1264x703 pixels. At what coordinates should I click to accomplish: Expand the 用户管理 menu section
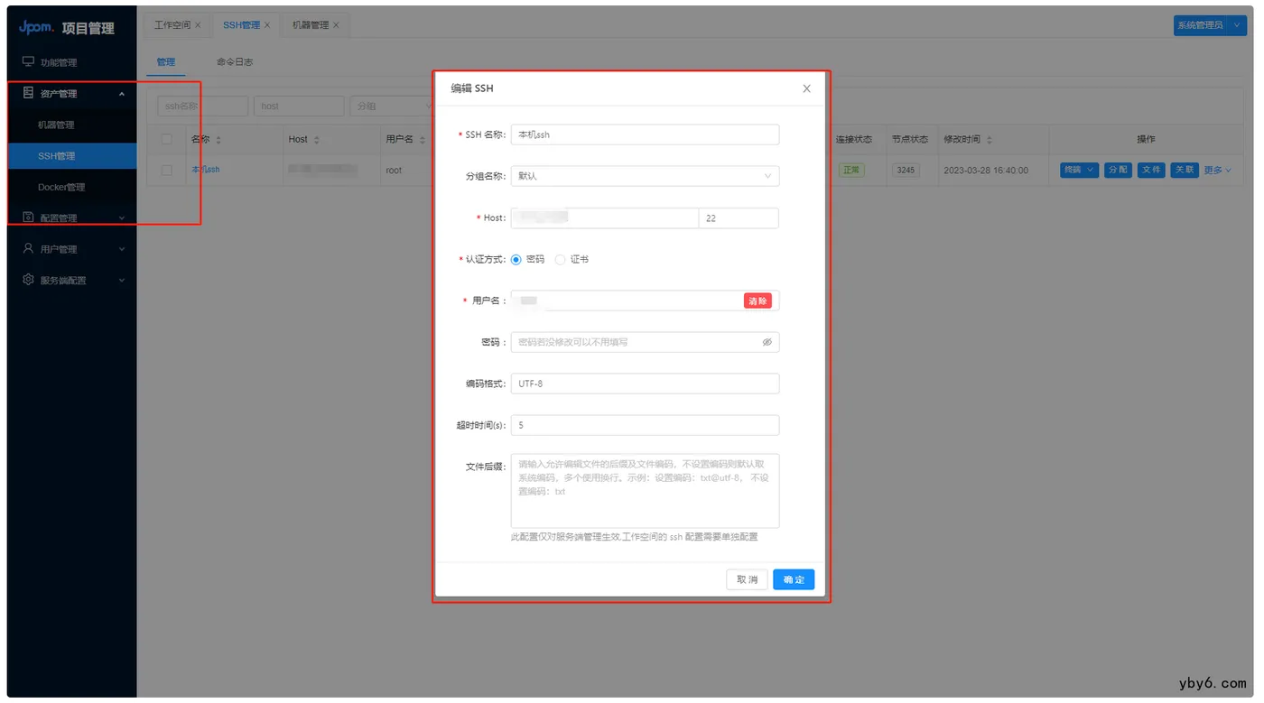(x=122, y=249)
